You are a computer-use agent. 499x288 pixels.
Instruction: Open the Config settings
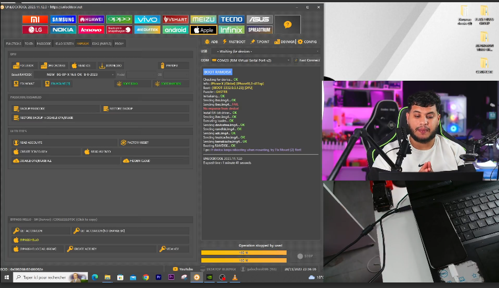307,41
